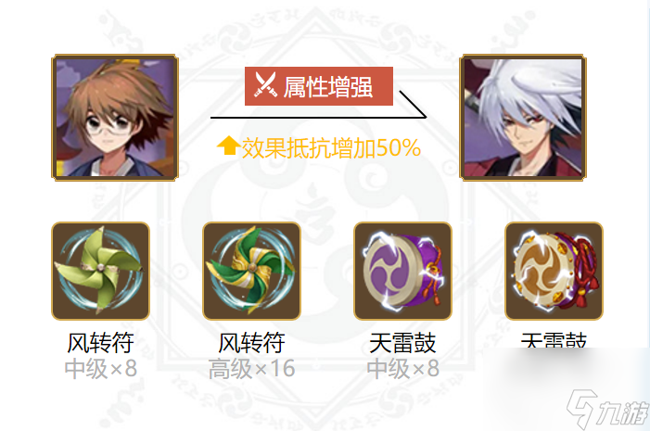650x431 pixels.
Task: Click the 中级×8 count under the light green pinwheel
Action: [x=100, y=368]
